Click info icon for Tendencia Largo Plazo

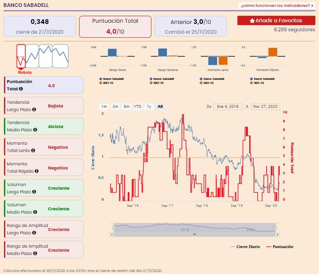(x=34, y=109)
